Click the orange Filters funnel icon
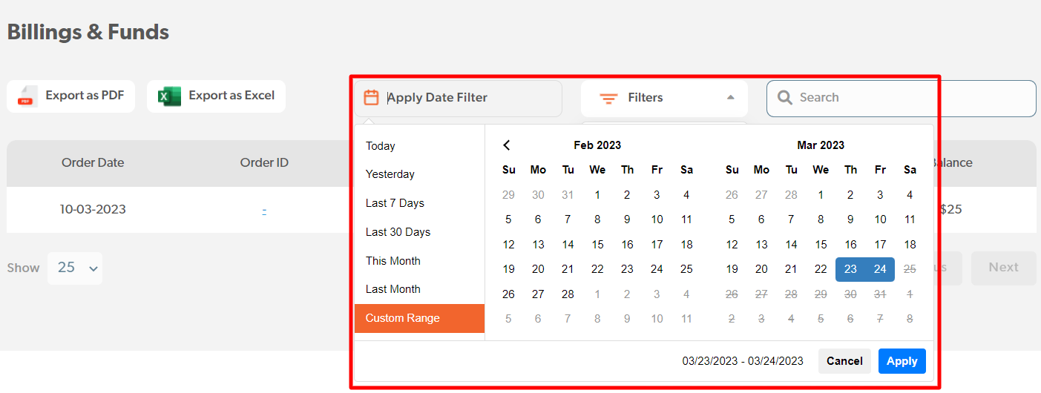The height and width of the screenshot is (393, 1041). (608, 98)
